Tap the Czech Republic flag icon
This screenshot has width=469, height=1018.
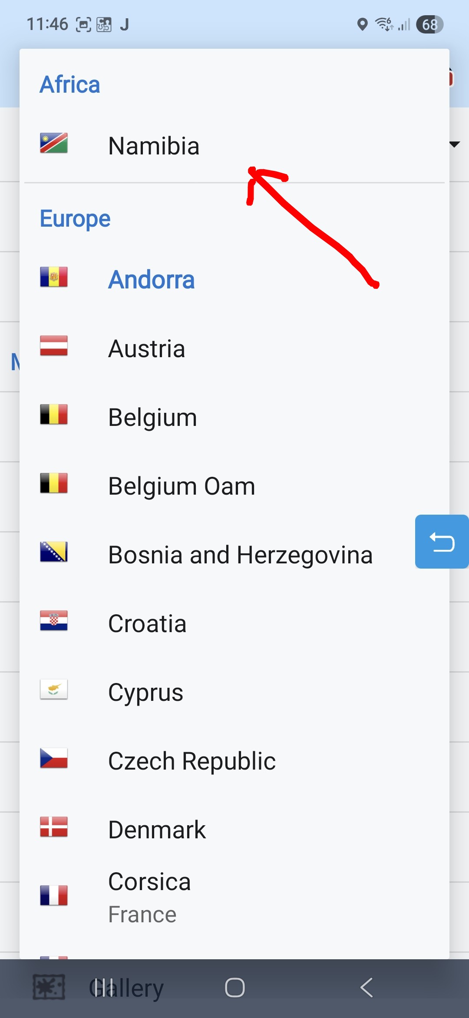(54, 758)
